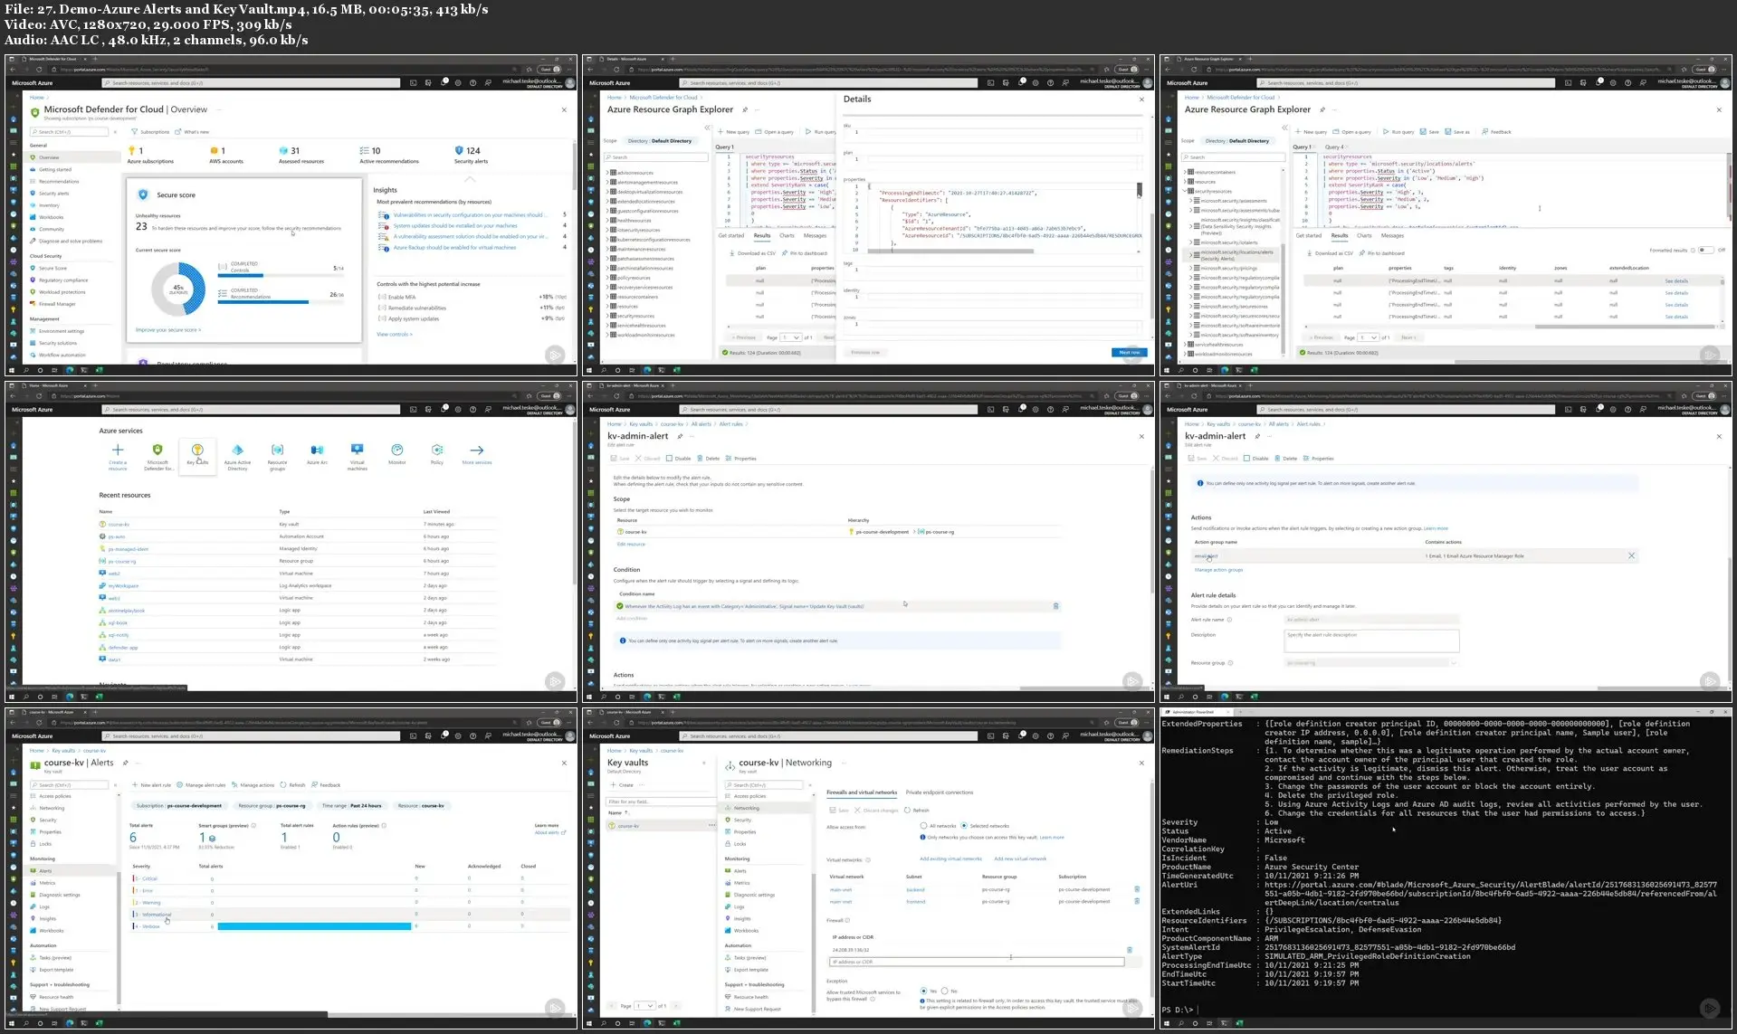Click the View controls link in Defender overview

pos(395,334)
